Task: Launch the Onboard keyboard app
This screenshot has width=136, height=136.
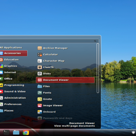Action: [47, 112]
